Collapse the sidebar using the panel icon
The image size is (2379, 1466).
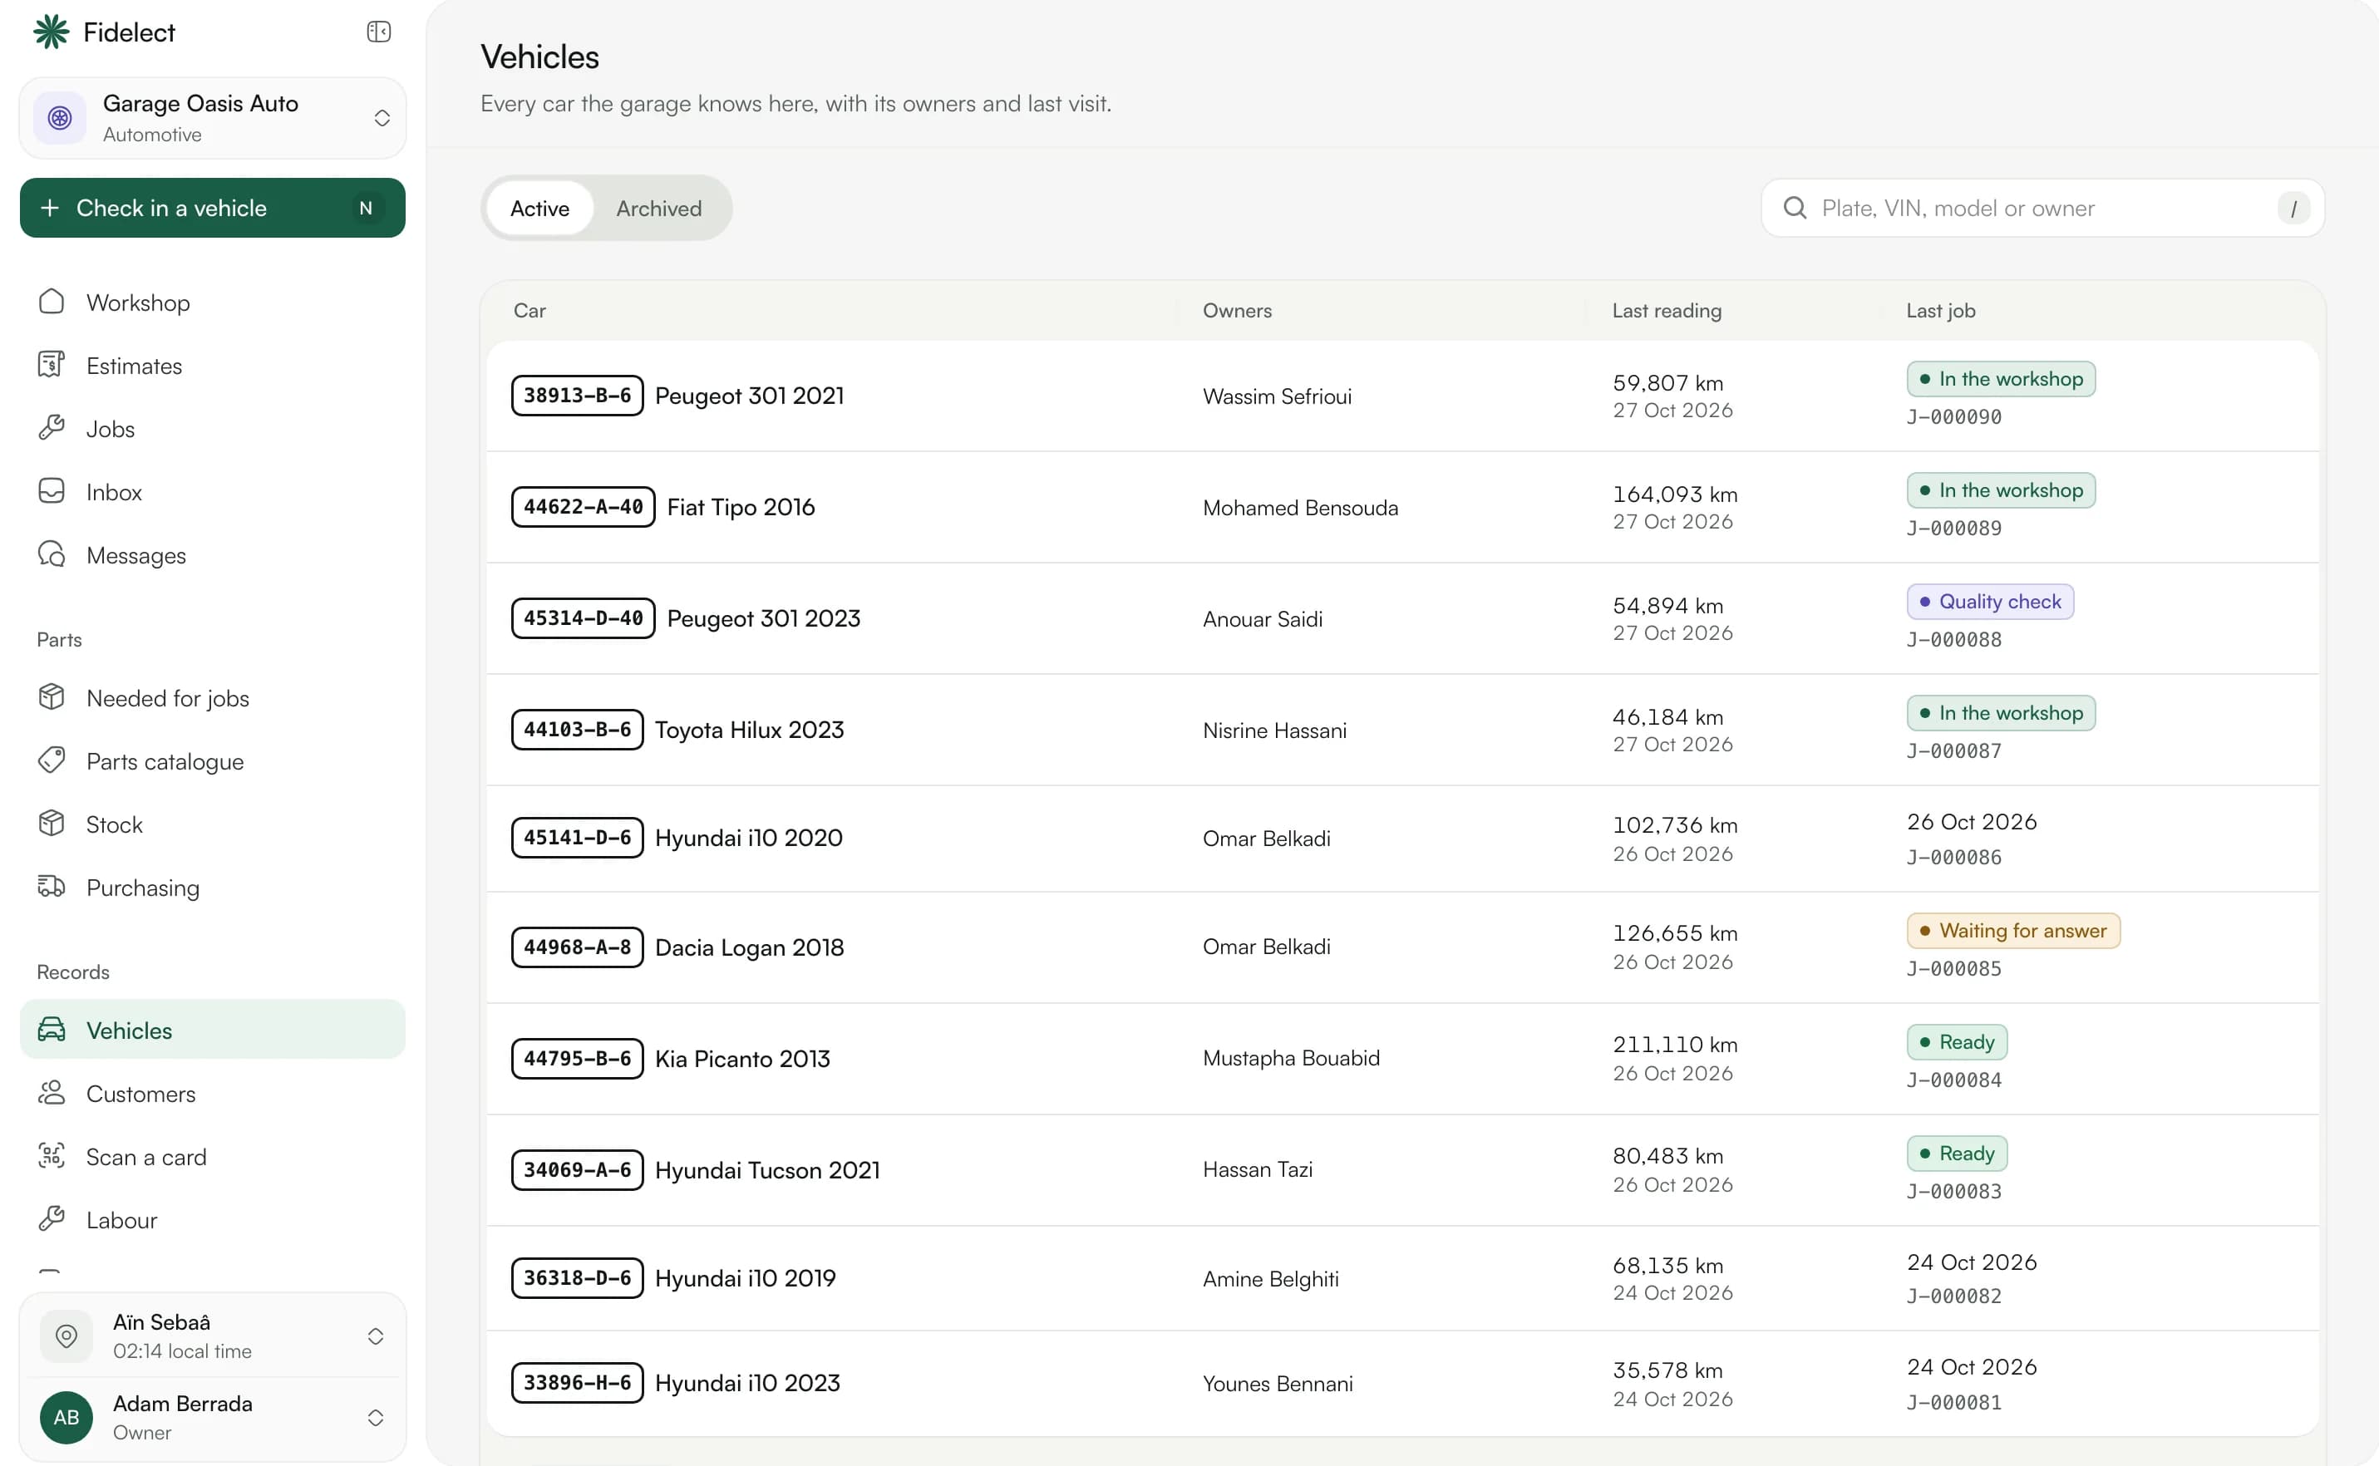click(378, 32)
